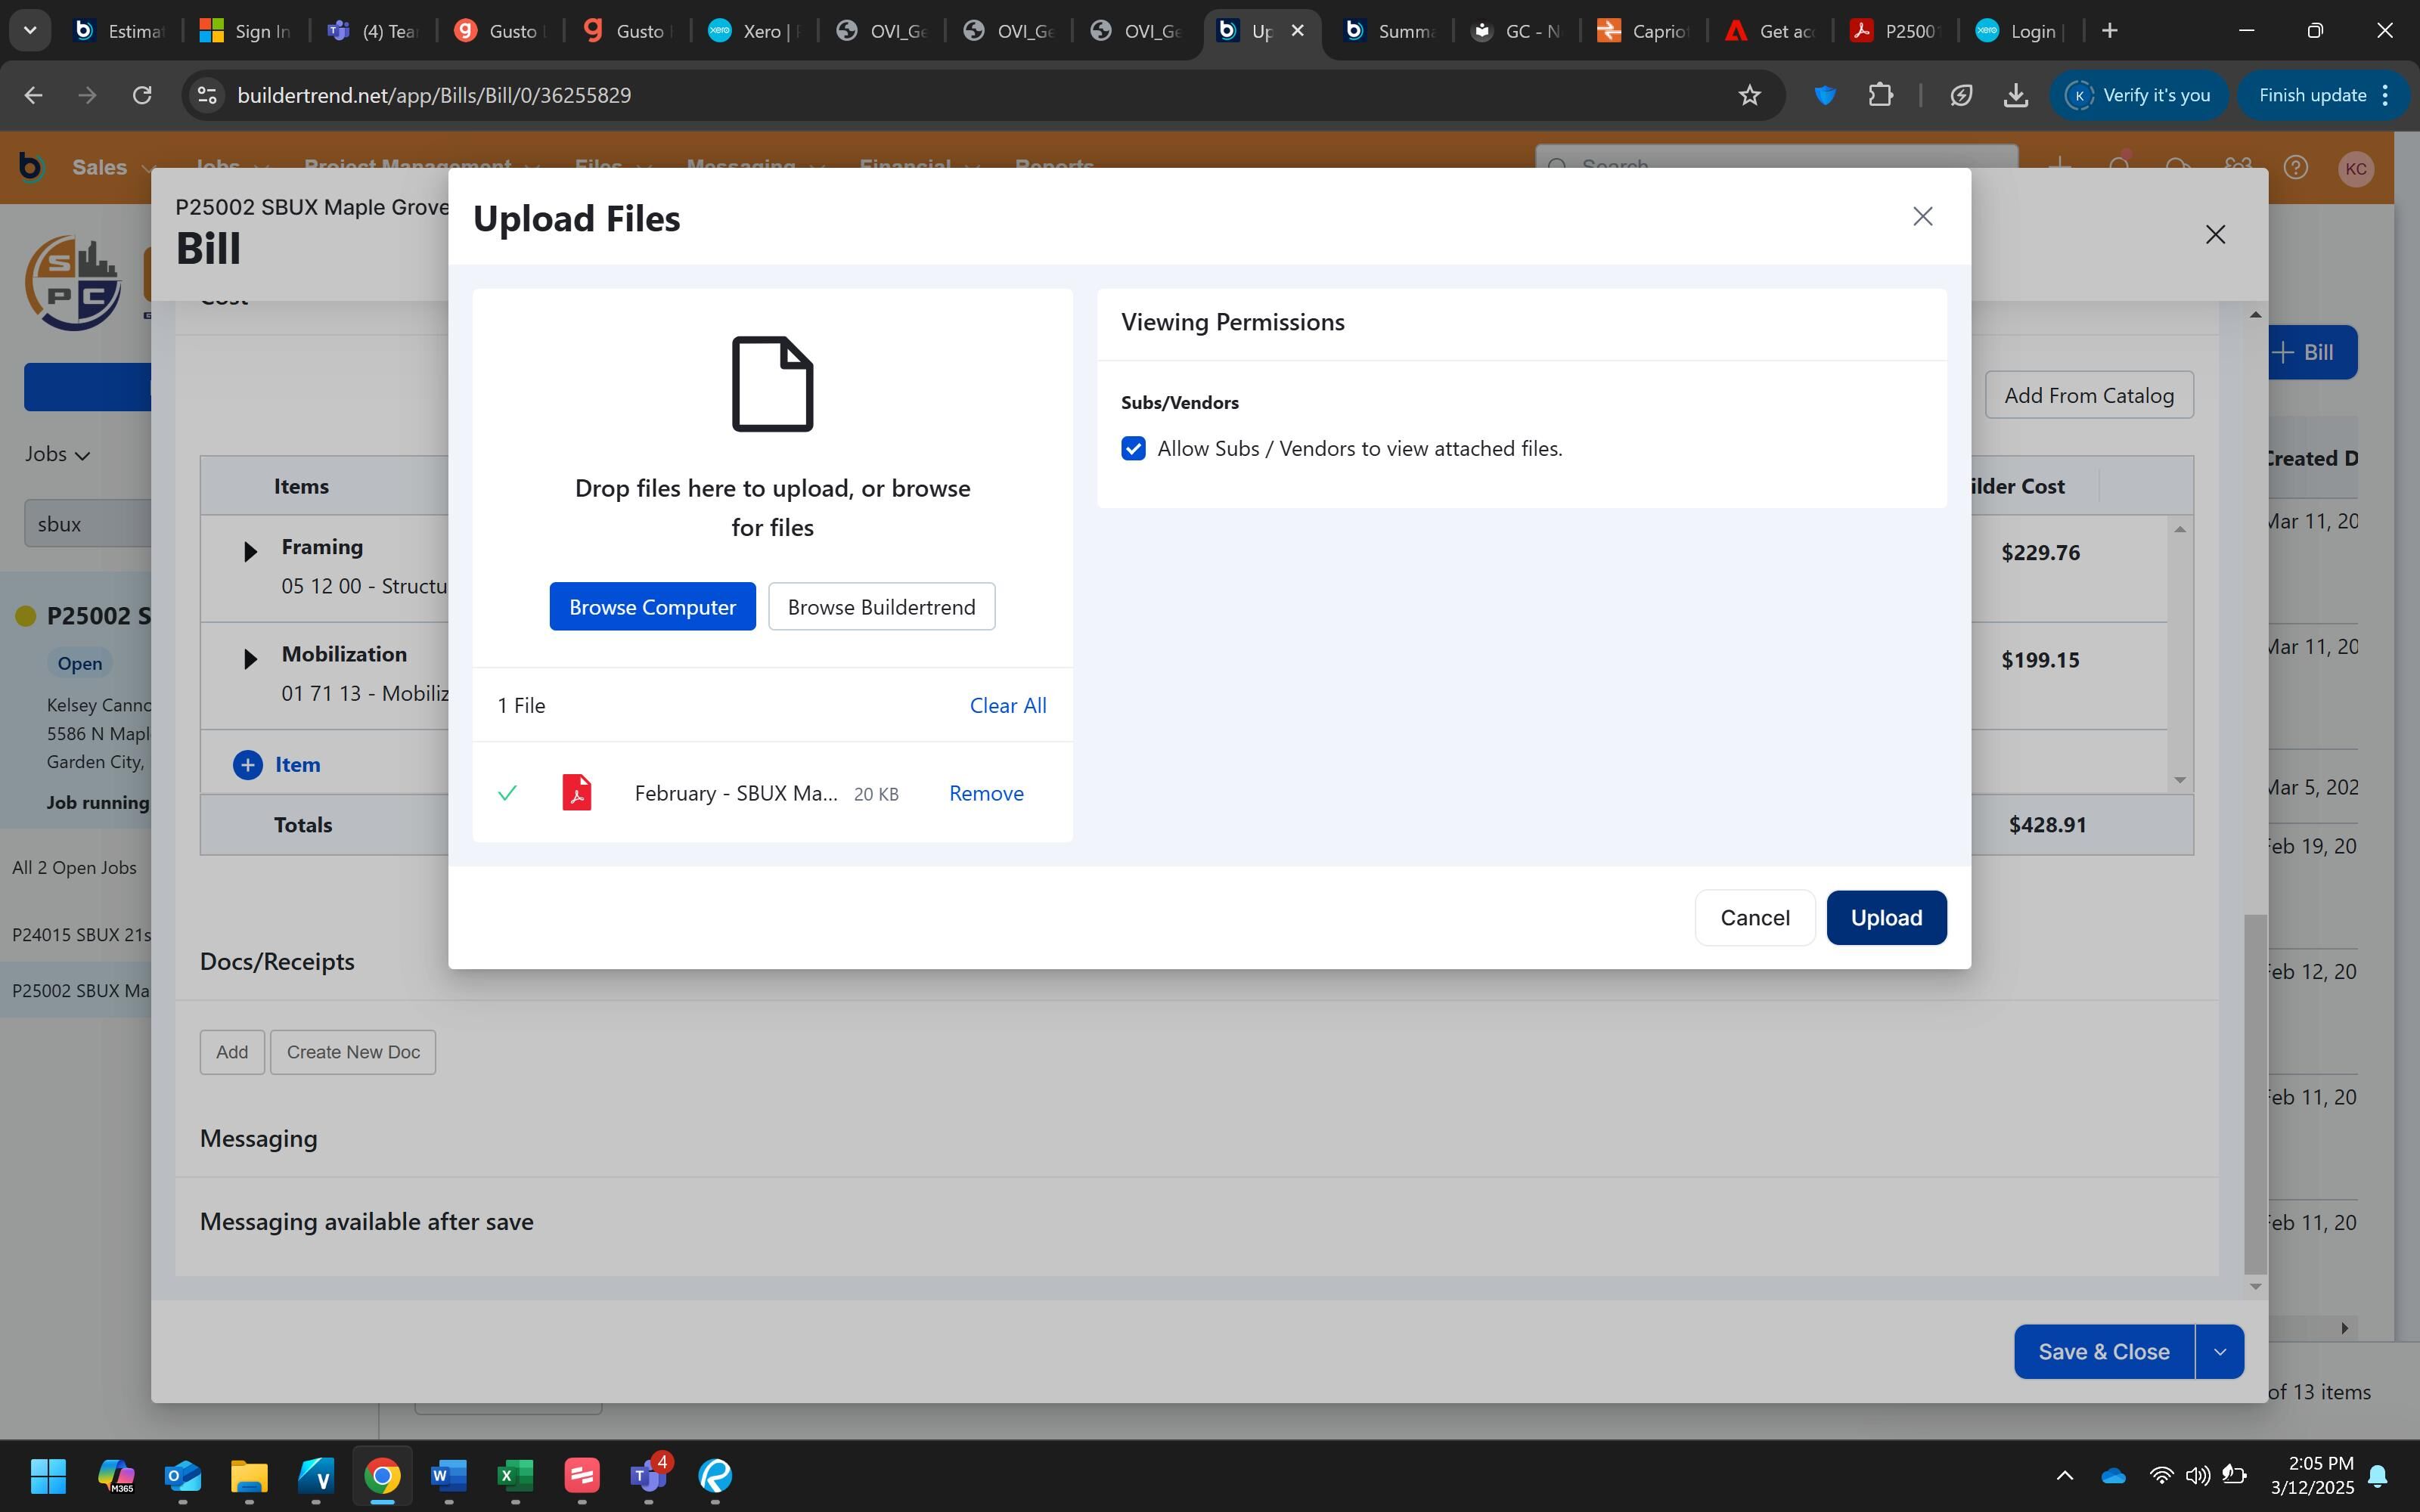The height and width of the screenshot is (1512, 2420).
Task: Close the Upload Files dialog with X
Action: pos(1922,216)
